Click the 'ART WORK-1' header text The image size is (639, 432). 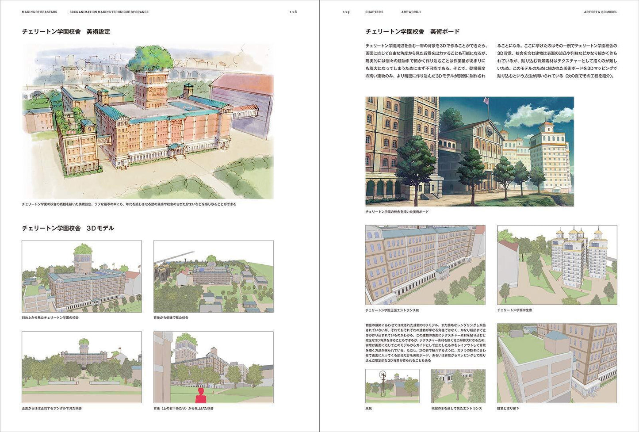pyautogui.click(x=411, y=12)
